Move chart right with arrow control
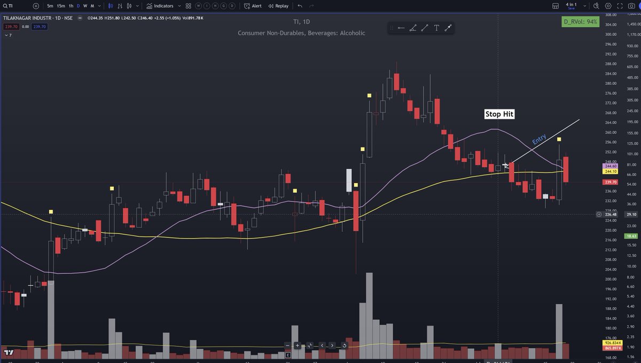Screen dimensions: 641x363 pos(332,345)
